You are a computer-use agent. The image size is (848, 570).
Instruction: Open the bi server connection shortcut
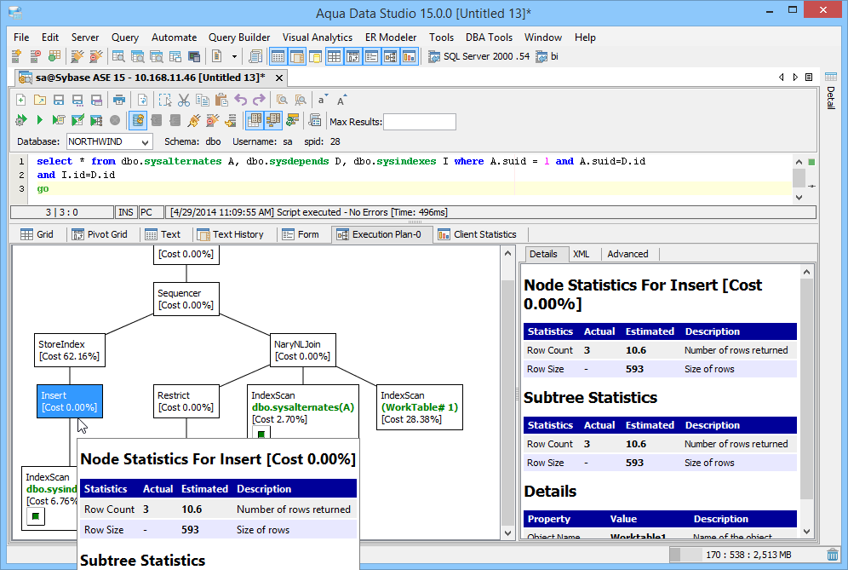coord(548,58)
